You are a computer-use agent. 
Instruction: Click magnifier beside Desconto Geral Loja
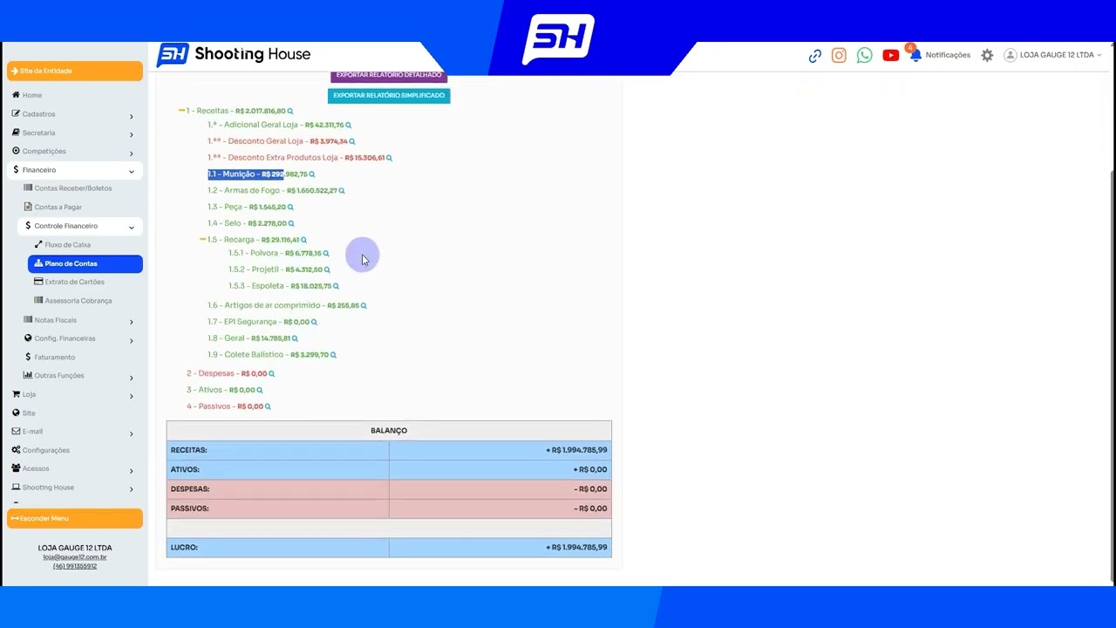coord(351,141)
